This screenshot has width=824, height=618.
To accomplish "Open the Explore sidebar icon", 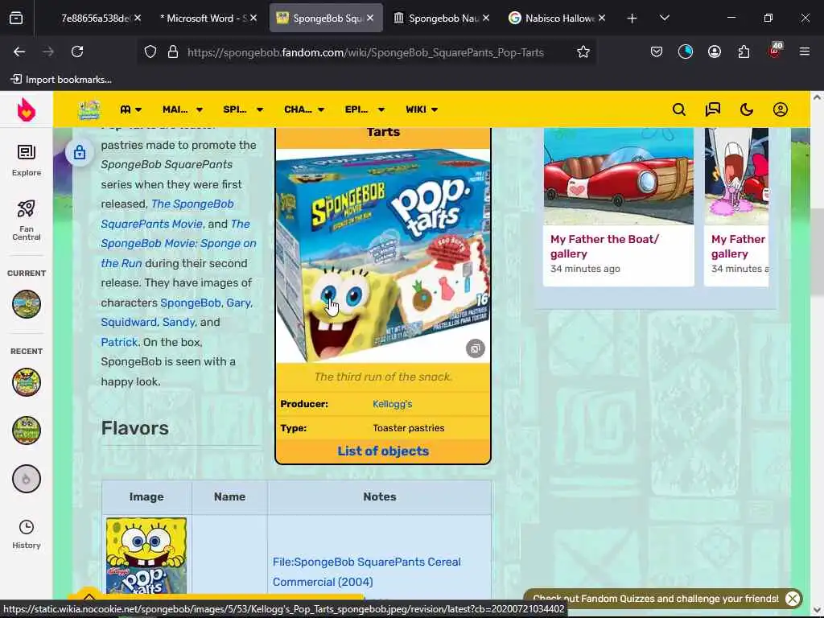I will tap(27, 160).
